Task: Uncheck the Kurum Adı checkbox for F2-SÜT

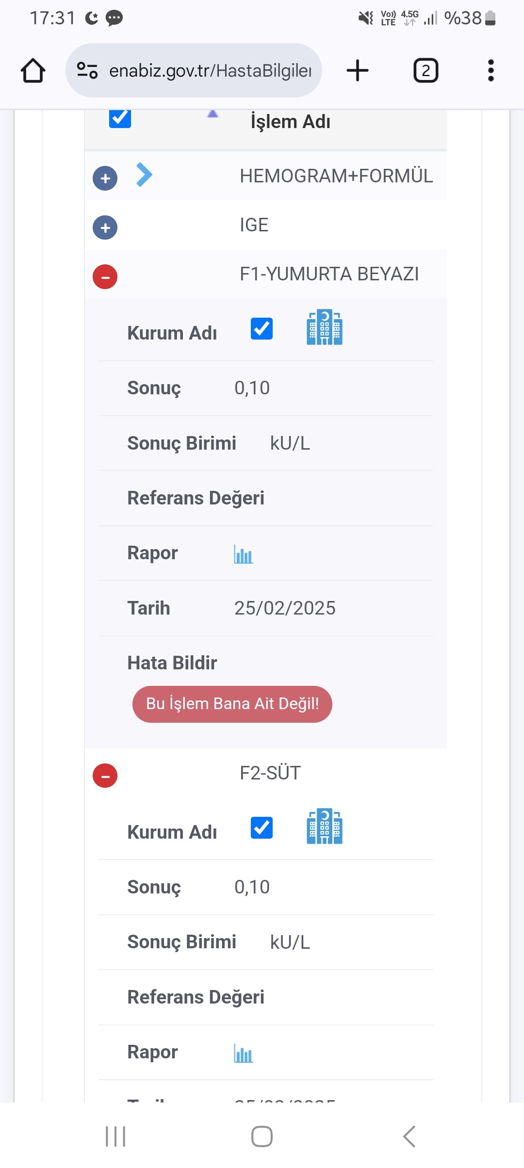Action: (x=262, y=828)
